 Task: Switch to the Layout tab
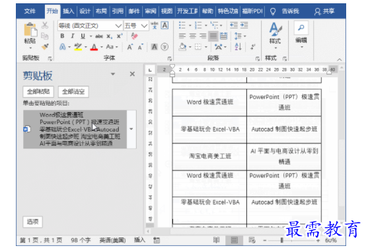point(101,11)
